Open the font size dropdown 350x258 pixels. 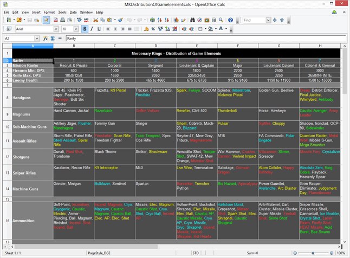[76, 29]
